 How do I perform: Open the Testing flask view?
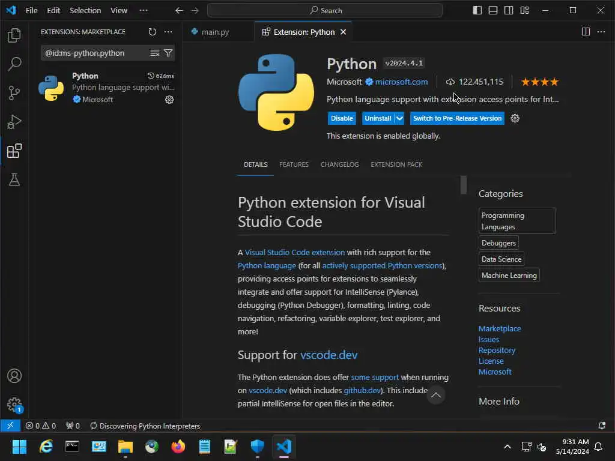point(14,179)
